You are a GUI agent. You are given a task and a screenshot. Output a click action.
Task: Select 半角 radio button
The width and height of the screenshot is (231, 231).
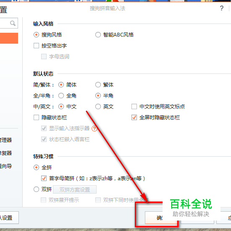[98, 96]
